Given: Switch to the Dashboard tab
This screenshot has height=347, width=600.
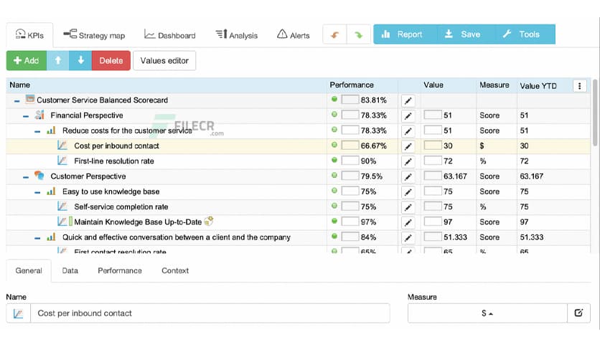Looking at the screenshot, I should (x=170, y=35).
